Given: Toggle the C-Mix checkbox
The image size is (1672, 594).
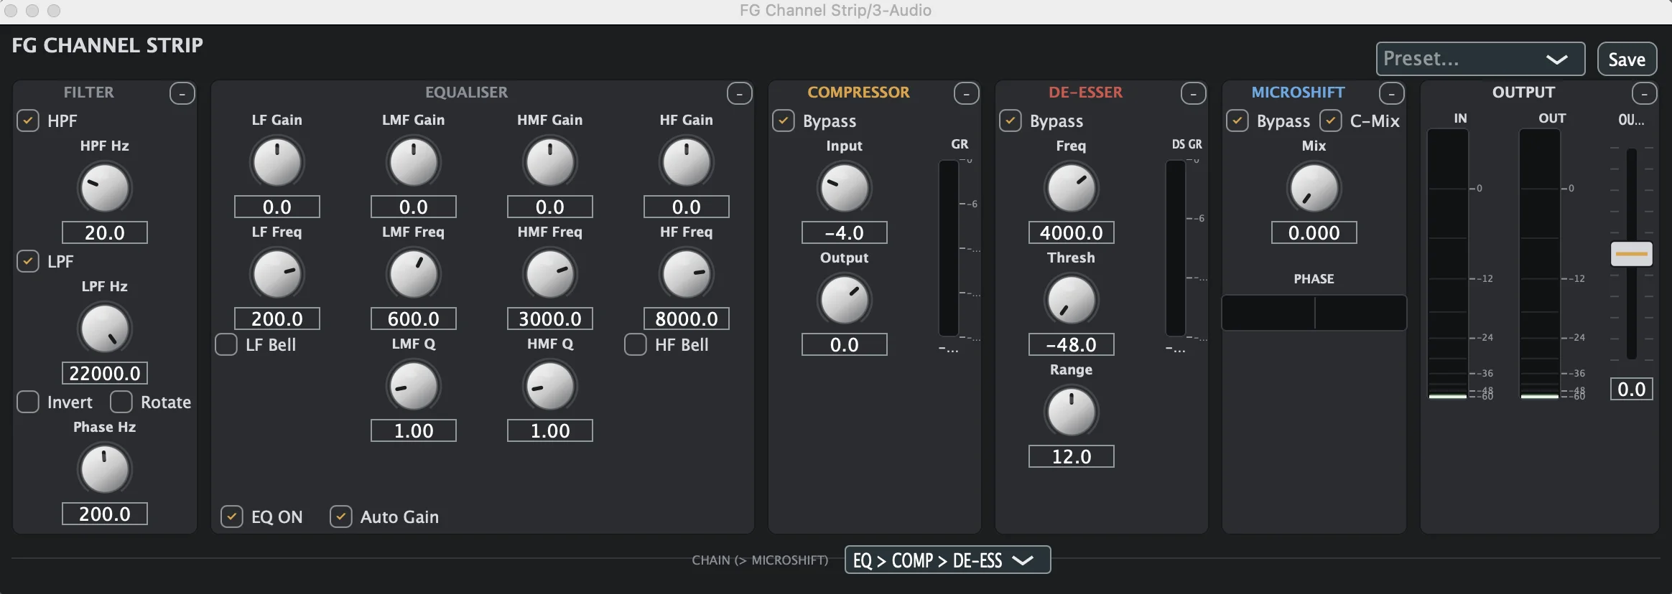Looking at the screenshot, I should click(x=1331, y=121).
